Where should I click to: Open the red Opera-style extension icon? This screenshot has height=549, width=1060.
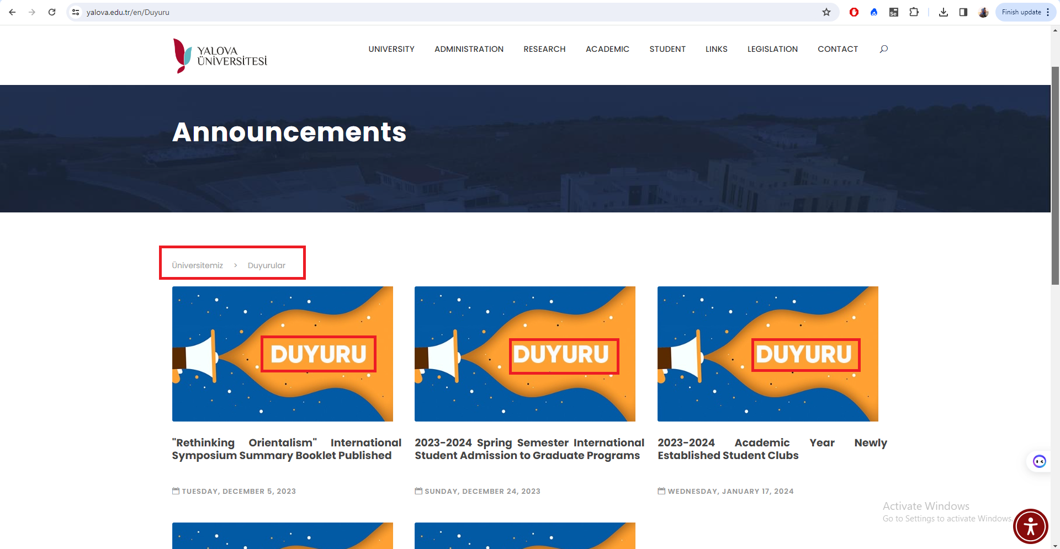(854, 12)
